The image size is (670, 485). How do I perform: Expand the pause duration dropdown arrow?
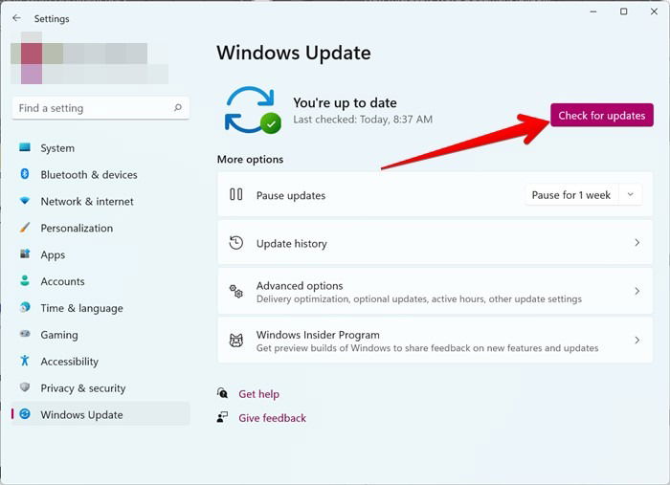630,195
